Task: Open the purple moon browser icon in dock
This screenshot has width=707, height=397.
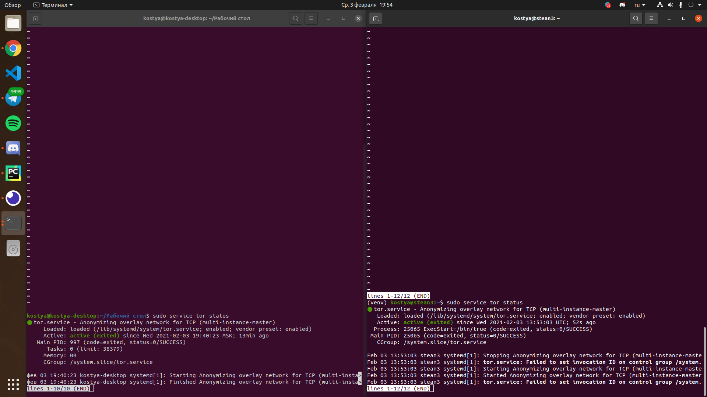Action: 13,198
